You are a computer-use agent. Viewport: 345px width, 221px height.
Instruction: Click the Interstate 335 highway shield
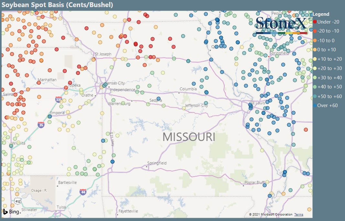pyautogui.click(x=59, y=99)
